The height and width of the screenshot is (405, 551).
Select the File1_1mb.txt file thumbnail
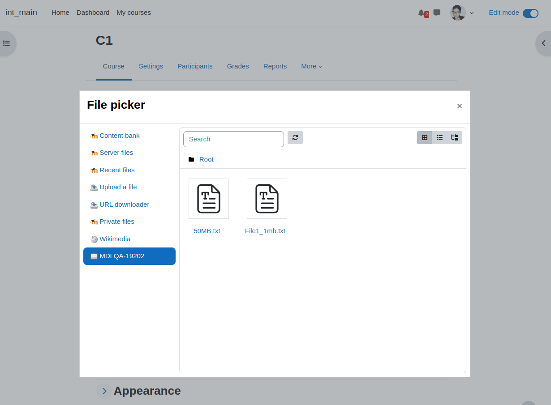267,199
